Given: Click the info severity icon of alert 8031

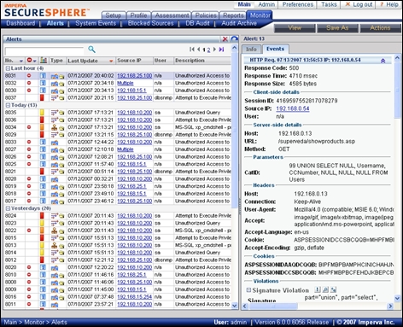Looking at the screenshot, I should 43,75.
